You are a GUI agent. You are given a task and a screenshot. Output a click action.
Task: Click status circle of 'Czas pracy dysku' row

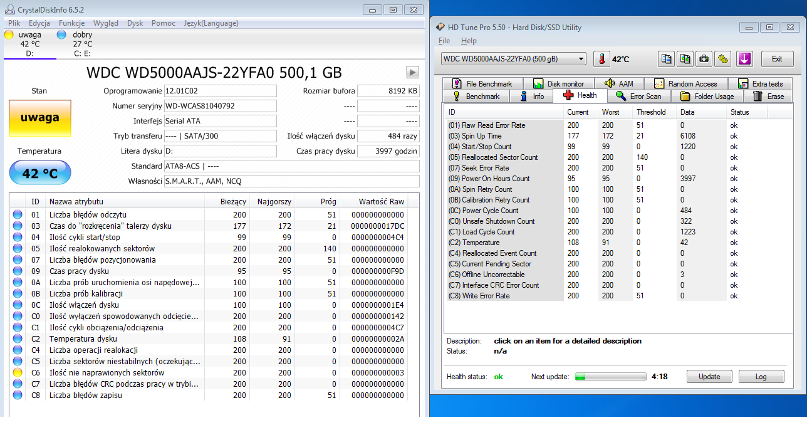pos(18,271)
